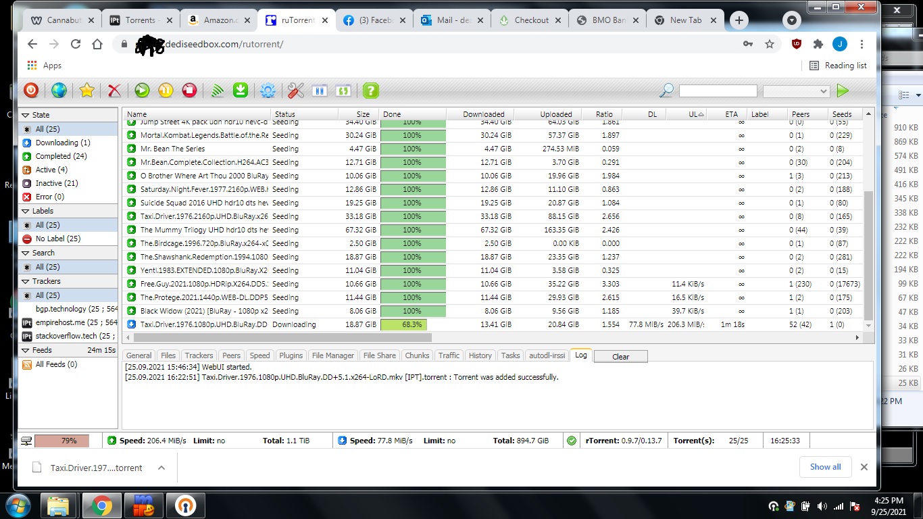This screenshot has width=923, height=519.
Task: Clear the log with the Clear button
Action: coord(620,357)
